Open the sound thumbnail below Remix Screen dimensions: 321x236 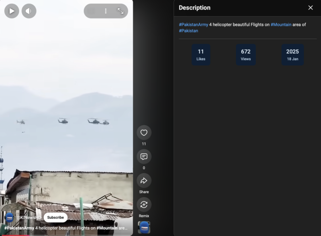[144, 228]
